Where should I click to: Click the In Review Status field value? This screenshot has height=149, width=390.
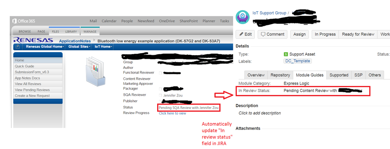click(x=323, y=91)
